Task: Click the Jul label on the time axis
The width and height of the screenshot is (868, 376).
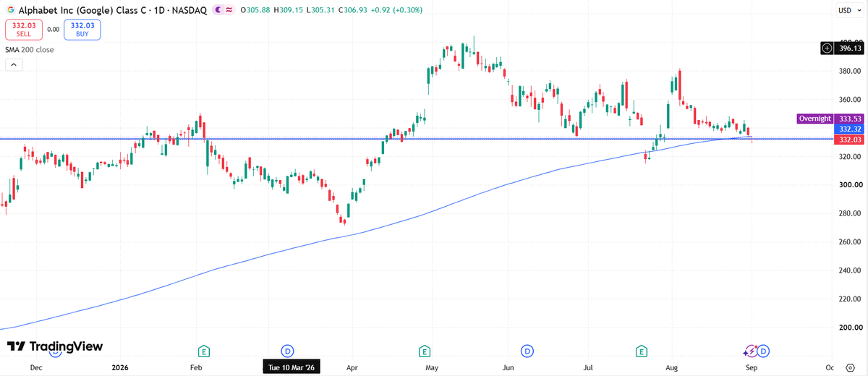Action: pos(588,367)
